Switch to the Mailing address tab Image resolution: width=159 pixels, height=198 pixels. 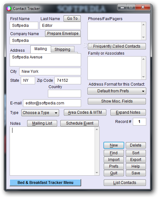tap(41, 49)
